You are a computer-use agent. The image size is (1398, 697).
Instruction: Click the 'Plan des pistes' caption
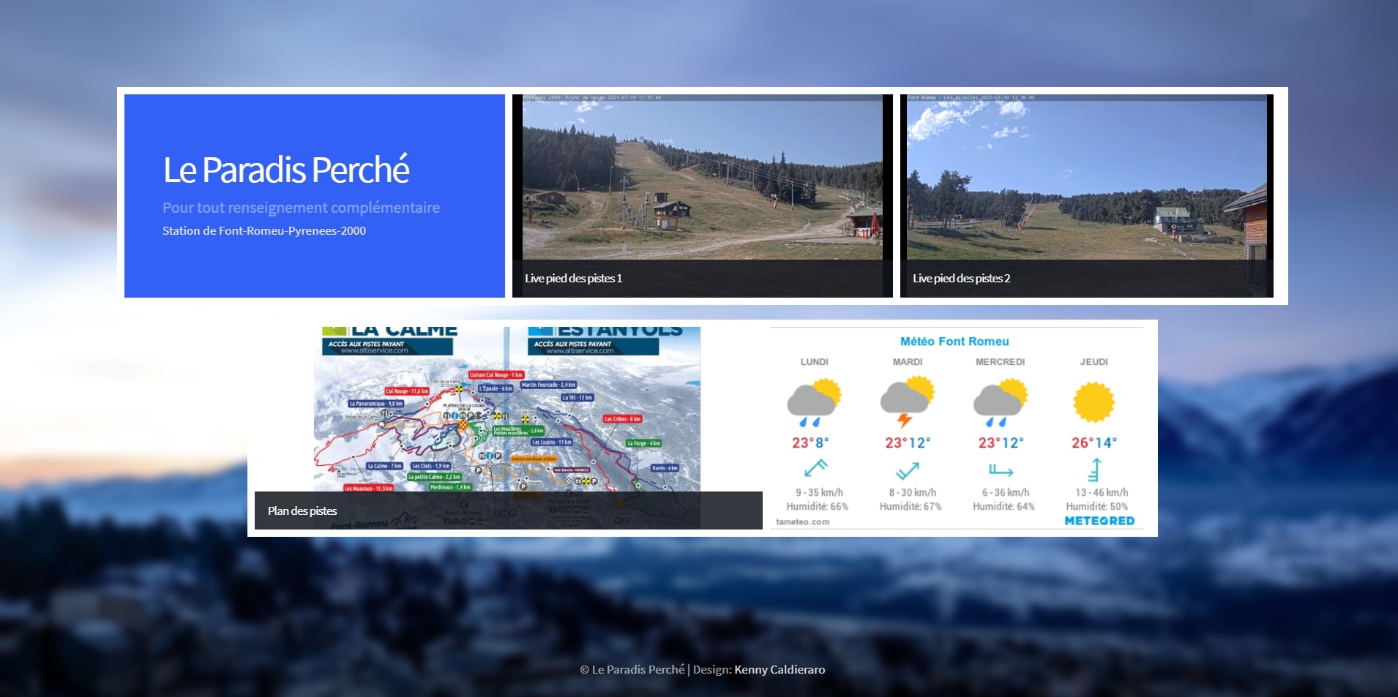tap(302, 511)
